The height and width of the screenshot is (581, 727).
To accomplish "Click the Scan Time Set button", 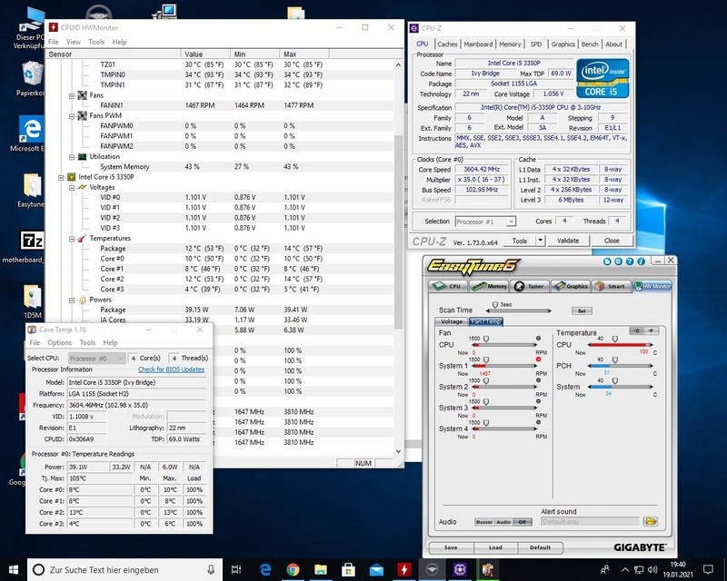I will [x=582, y=310].
